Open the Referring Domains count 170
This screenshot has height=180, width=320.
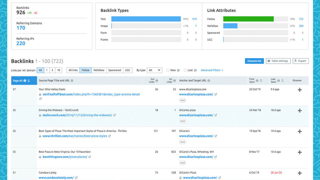coord(21,28)
